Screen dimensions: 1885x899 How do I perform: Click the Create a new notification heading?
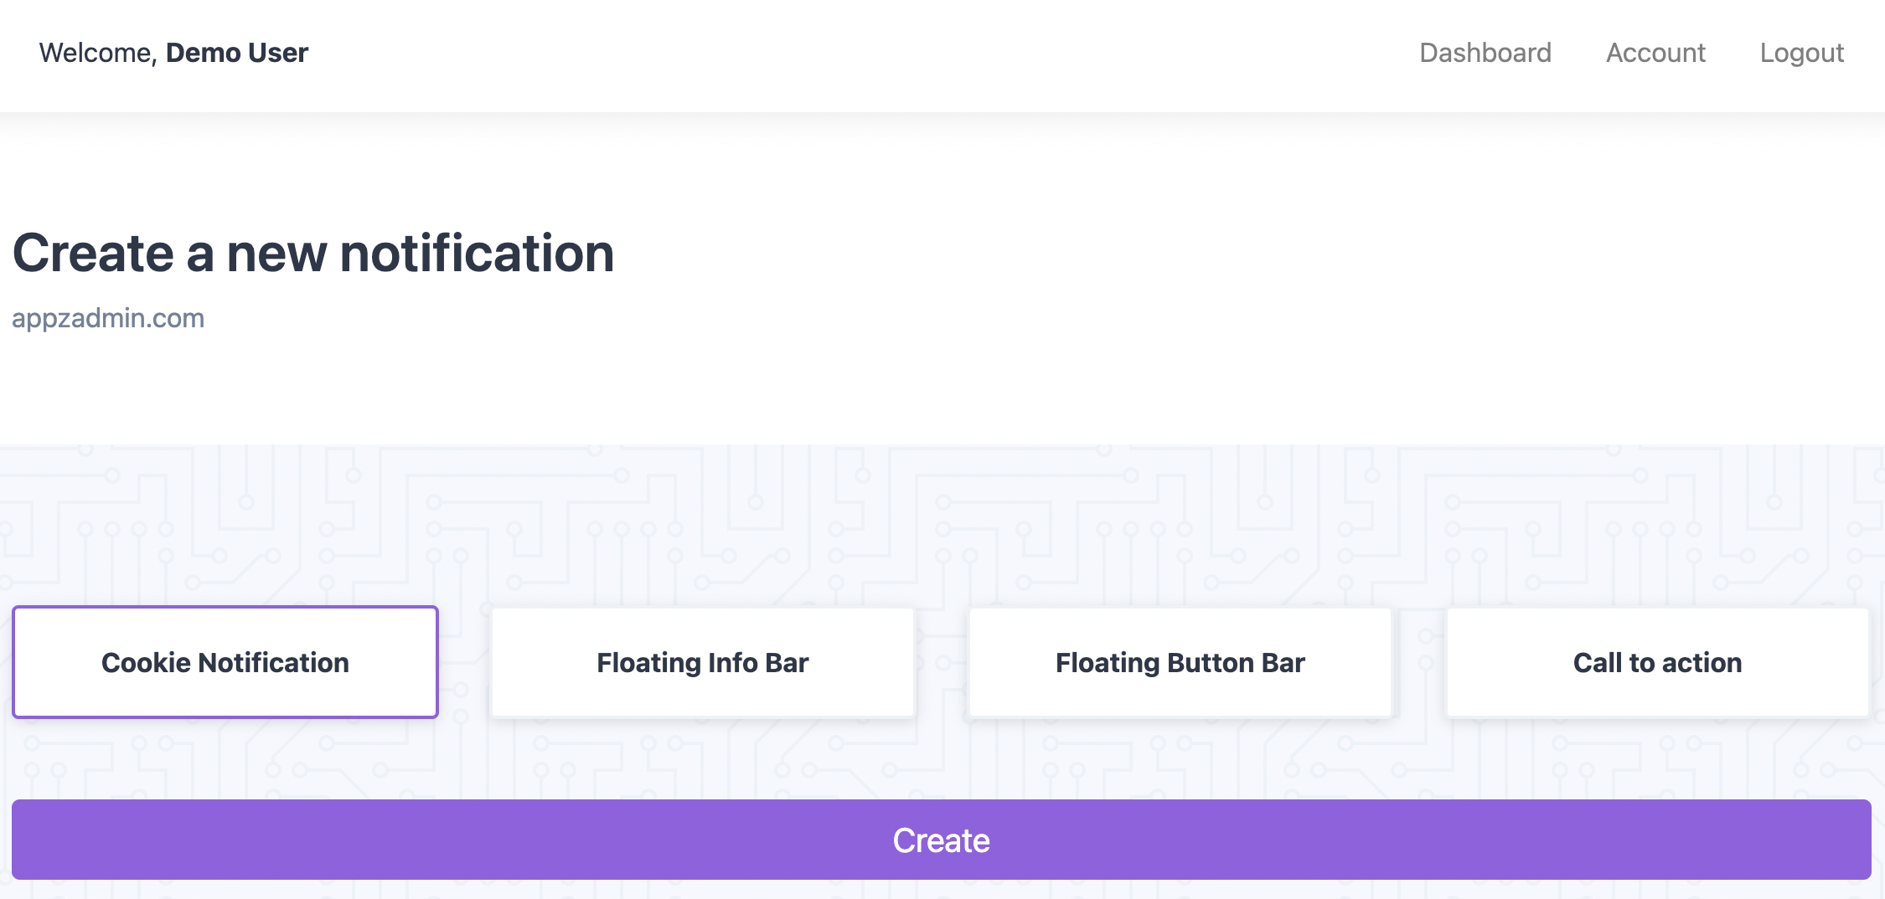click(x=313, y=253)
